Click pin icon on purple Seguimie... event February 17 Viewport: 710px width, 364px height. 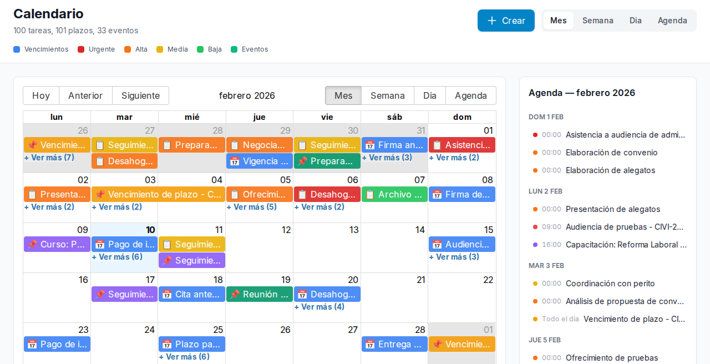[x=100, y=295]
